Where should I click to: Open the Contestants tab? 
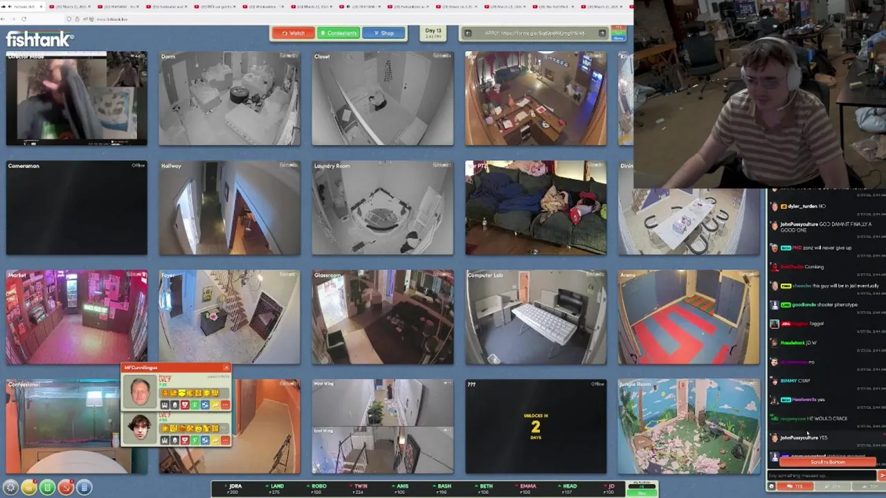(338, 33)
